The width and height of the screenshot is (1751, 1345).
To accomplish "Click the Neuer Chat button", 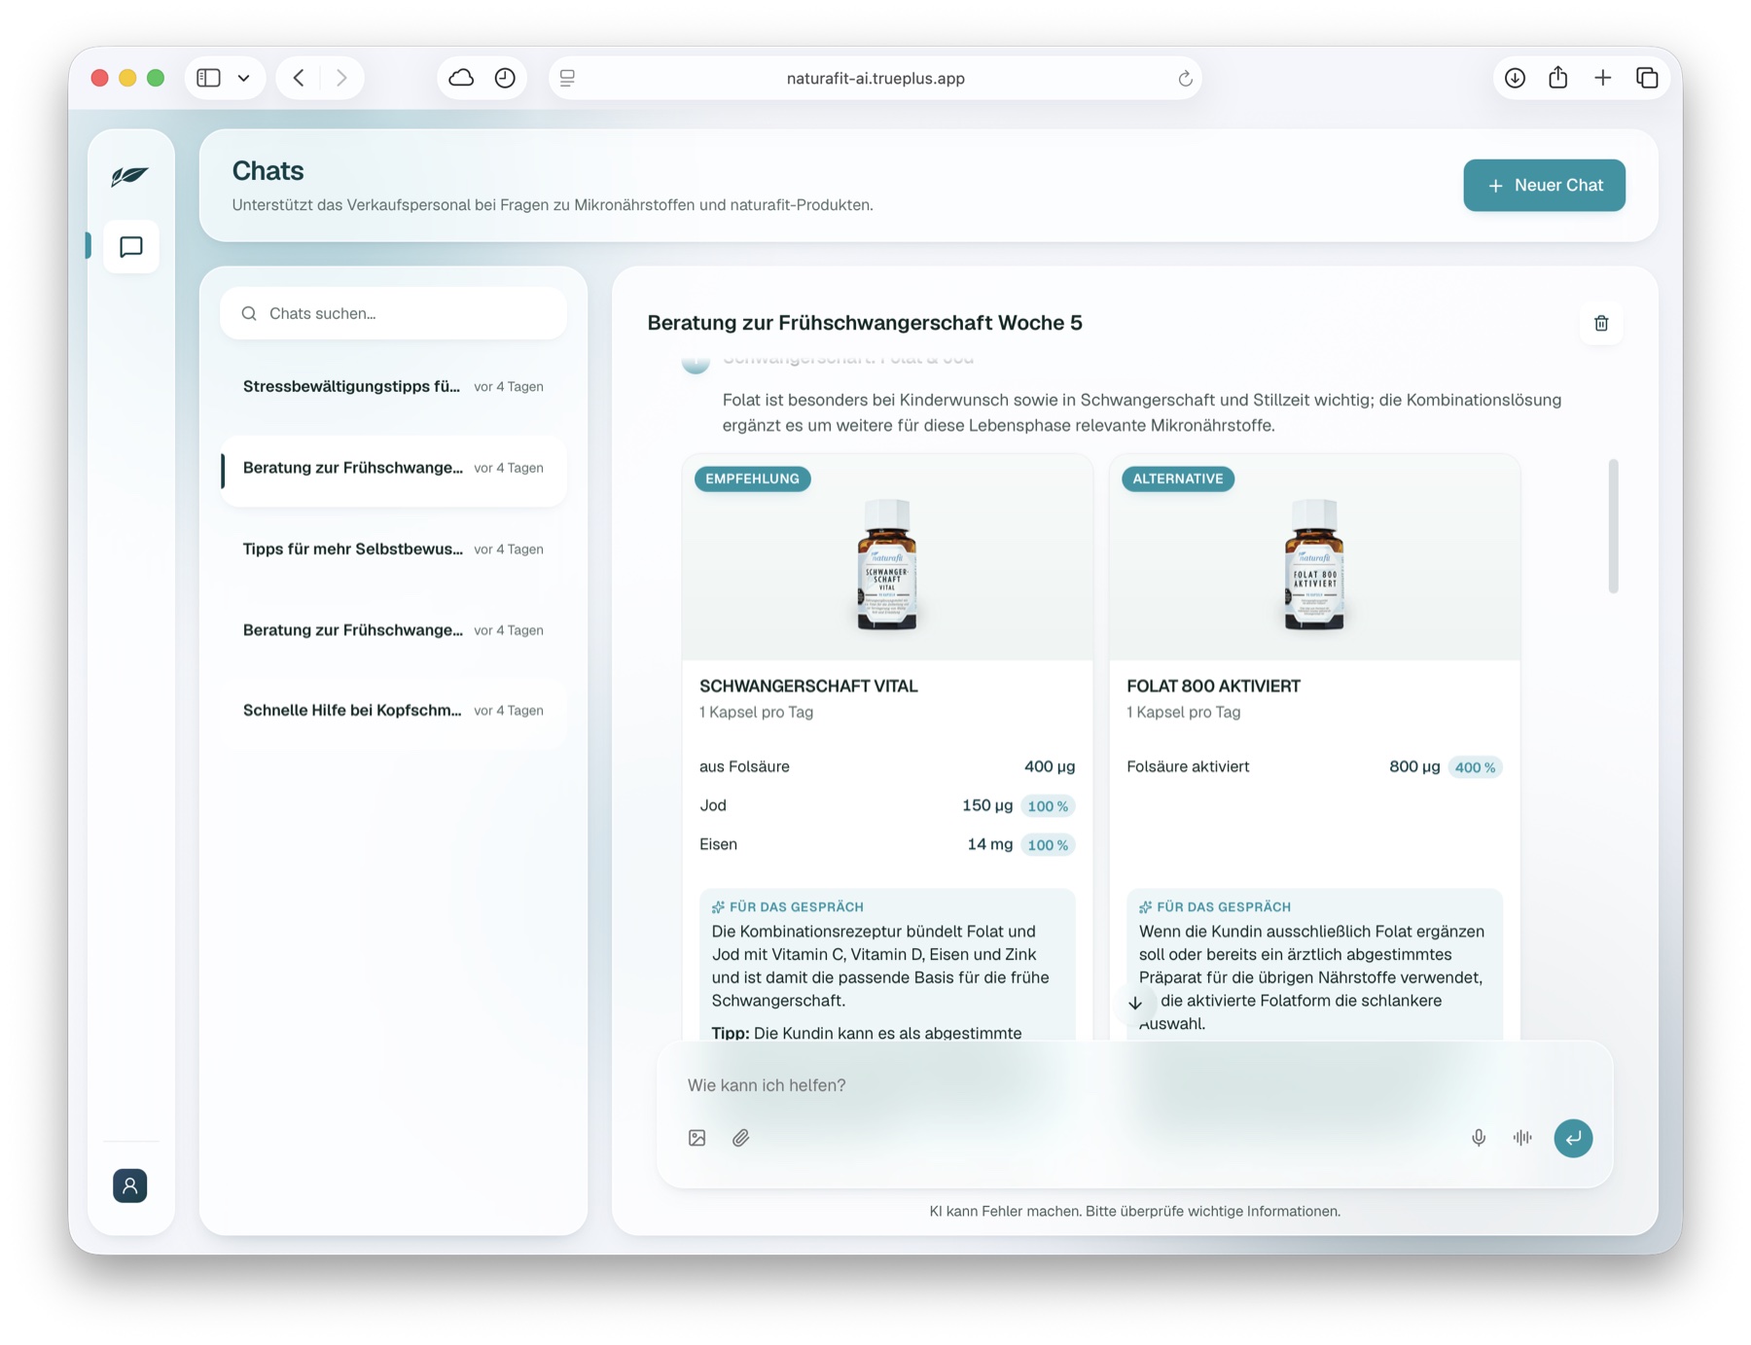I will [x=1544, y=185].
